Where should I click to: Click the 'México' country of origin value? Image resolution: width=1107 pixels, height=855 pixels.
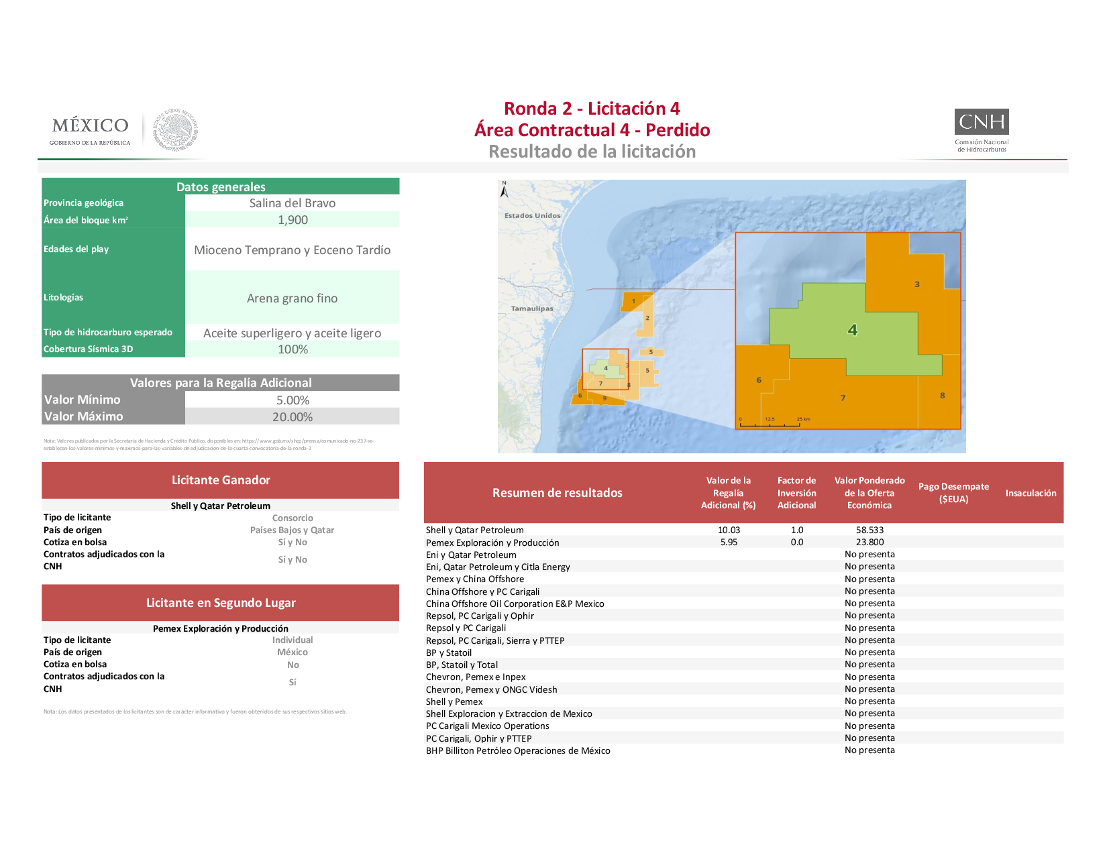click(x=293, y=652)
